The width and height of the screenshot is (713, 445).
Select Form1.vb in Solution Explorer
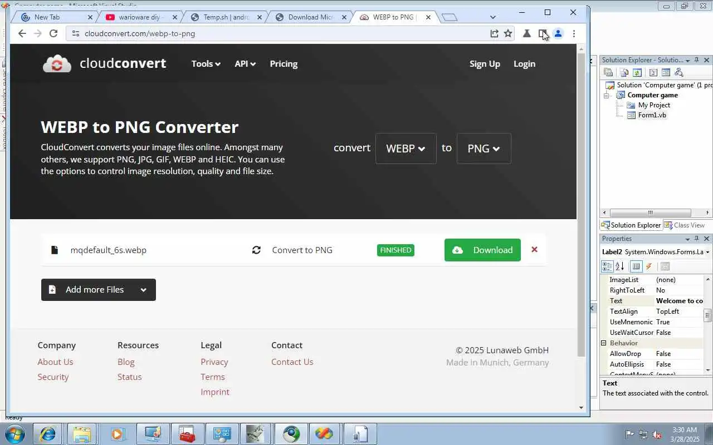[x=652, y=115]
